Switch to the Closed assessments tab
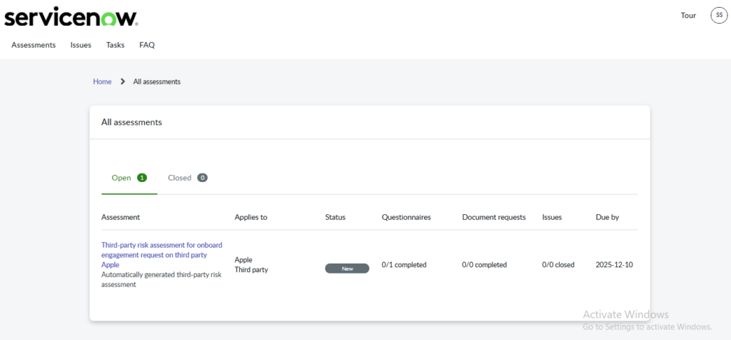The height and width of the screenshot is (340, 731). point(180,178)
